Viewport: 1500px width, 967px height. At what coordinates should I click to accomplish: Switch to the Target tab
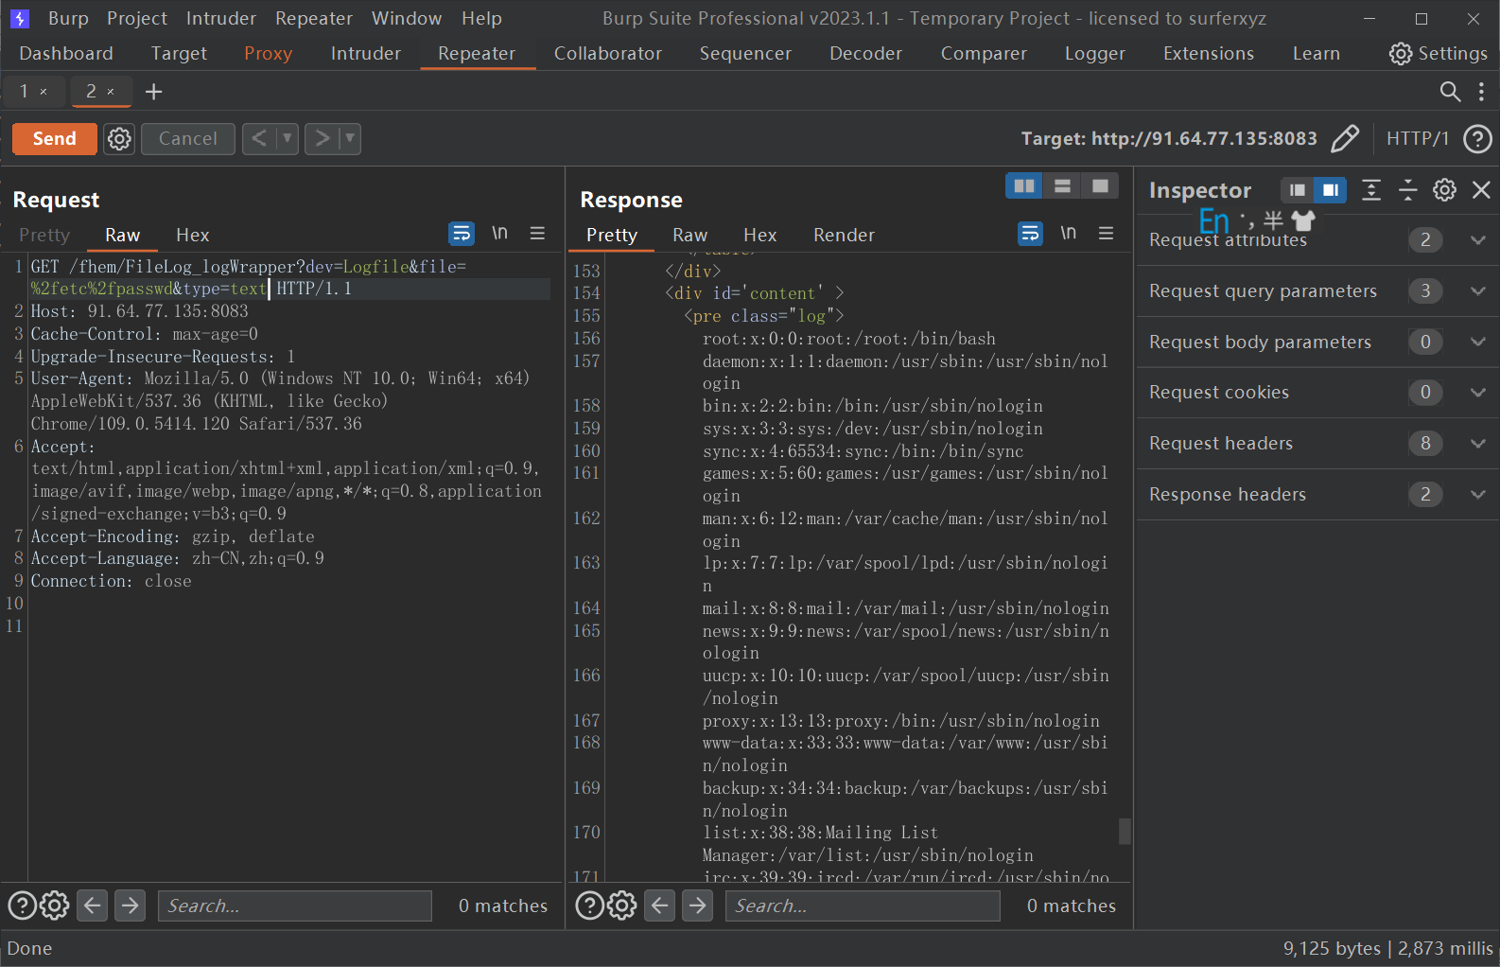pyautogui.click(x=179, y=54)
